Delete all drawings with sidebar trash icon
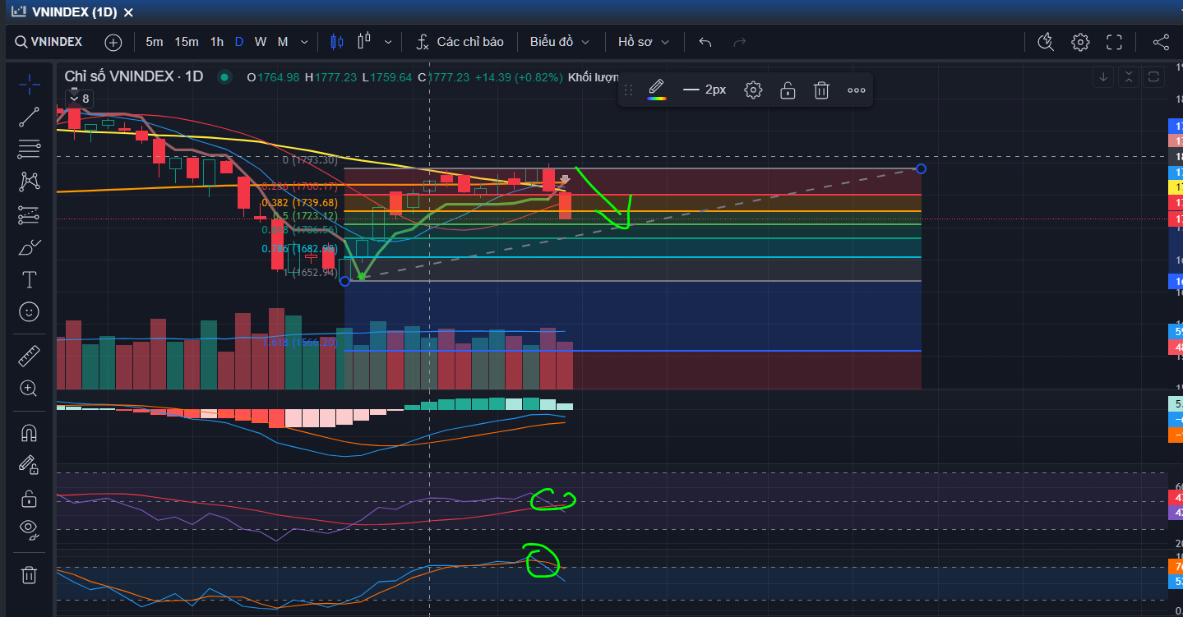The height and width of the screenshot is (617, 1183). point(29,575)
